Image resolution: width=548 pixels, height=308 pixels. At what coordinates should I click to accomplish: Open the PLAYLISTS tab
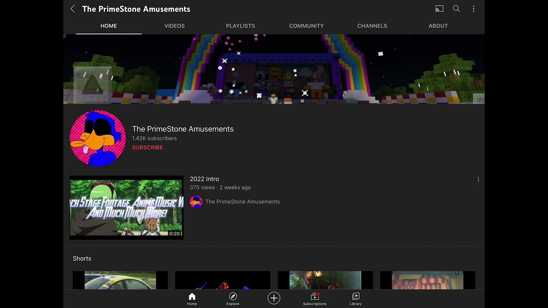point(241,26)
